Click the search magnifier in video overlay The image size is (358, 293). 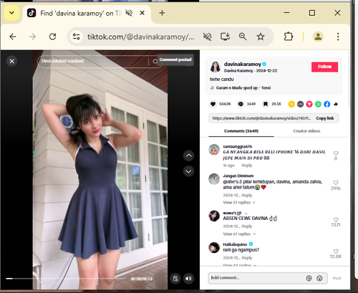[155, 62]
